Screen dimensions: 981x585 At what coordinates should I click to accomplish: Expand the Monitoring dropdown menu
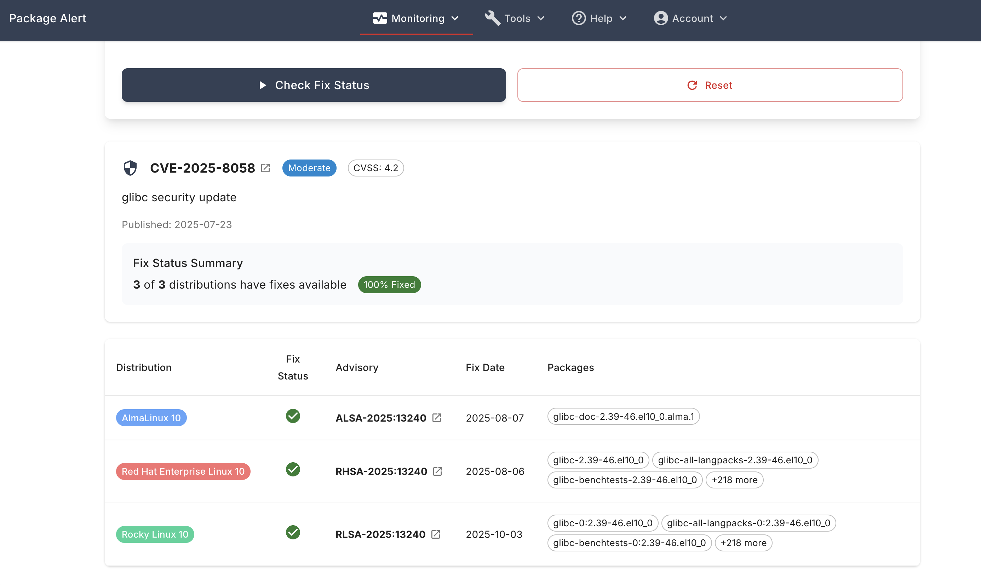coord(416,18)
